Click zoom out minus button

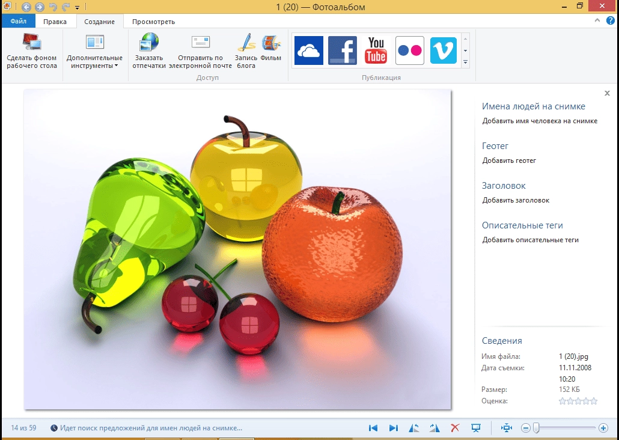[525, 428]
